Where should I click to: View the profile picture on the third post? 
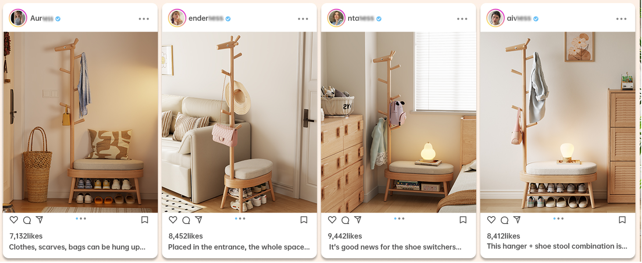pyautogui.click(x=336, y=18)
